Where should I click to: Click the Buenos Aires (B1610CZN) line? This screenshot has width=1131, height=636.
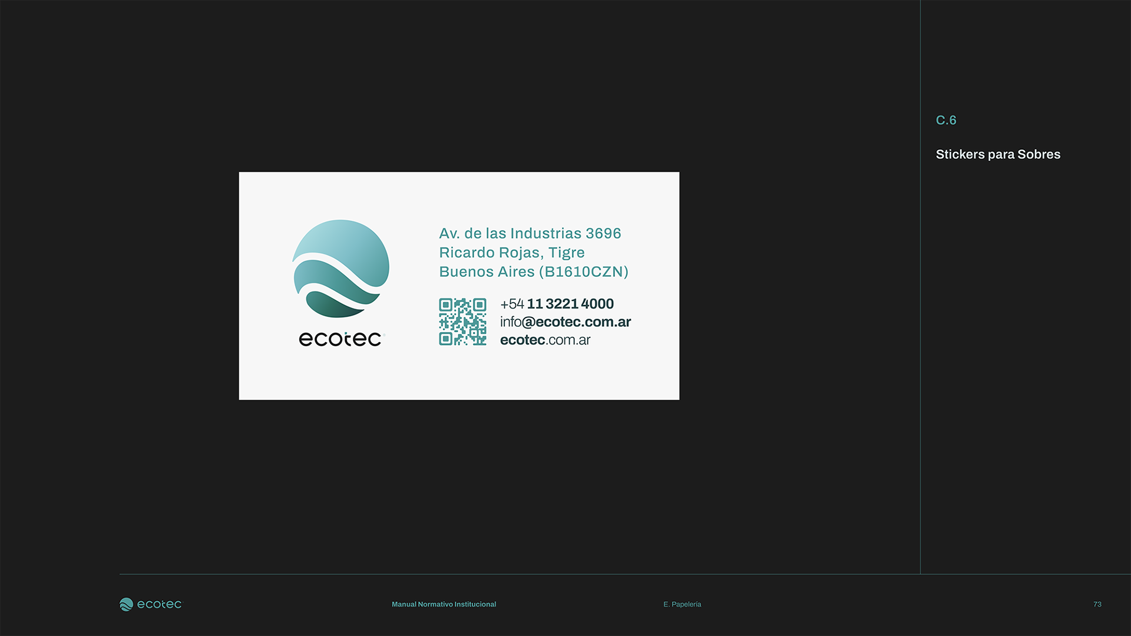click(533, 271)
